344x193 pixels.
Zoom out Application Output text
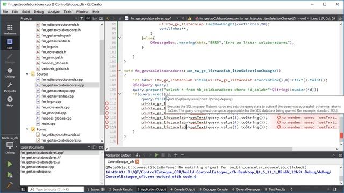tap(182, 155)
